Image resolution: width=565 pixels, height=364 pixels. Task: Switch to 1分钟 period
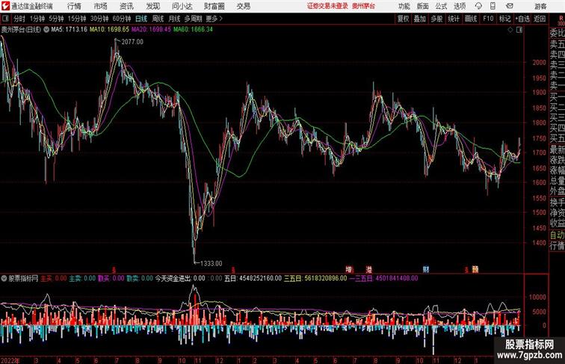tap(37, 19)
